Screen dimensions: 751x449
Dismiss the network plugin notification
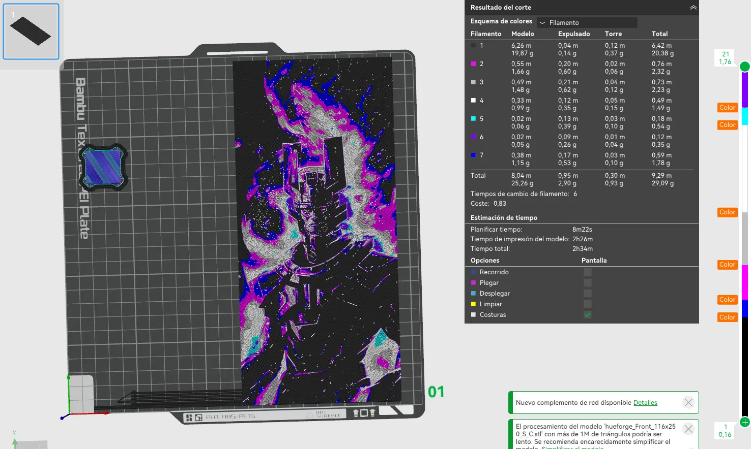click(688, 403)
